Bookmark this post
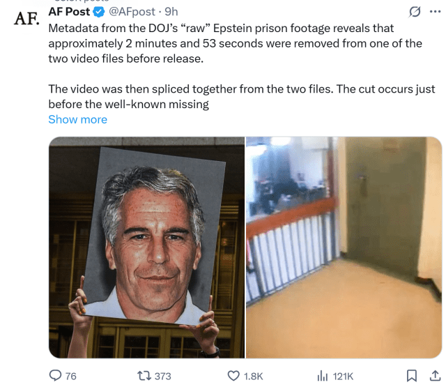446x387 pixels. (x=411, y=376)
